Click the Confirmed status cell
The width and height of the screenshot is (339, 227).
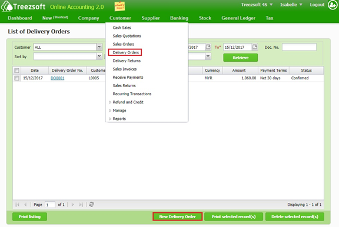click(300, 78)
